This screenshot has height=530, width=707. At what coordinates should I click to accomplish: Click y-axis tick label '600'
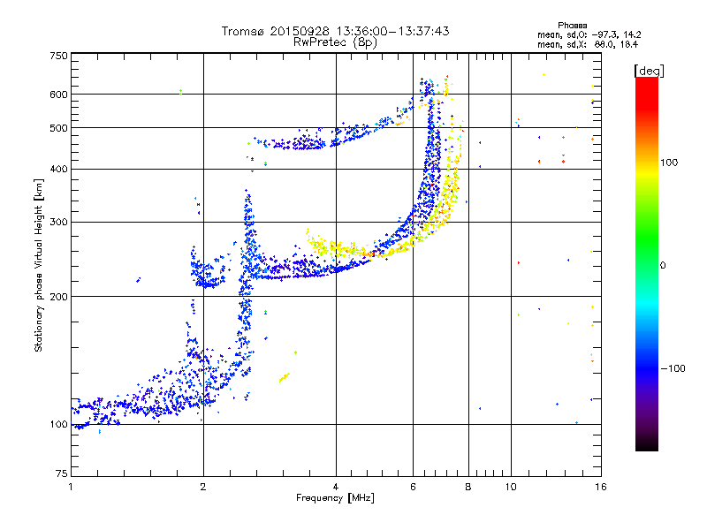coord(59,95)
